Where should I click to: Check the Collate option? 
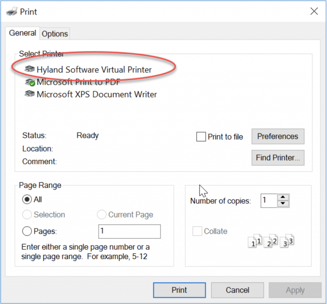click(197, 231)
